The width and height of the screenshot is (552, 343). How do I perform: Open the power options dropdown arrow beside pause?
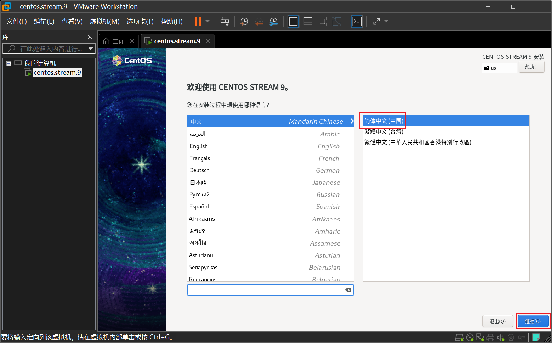207,21
